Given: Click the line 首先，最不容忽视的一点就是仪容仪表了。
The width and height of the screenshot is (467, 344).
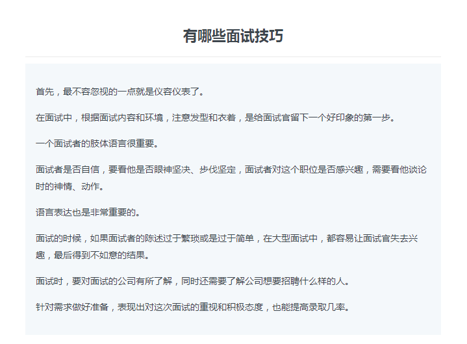Looking at the screenshot, I should coord(120,92).
